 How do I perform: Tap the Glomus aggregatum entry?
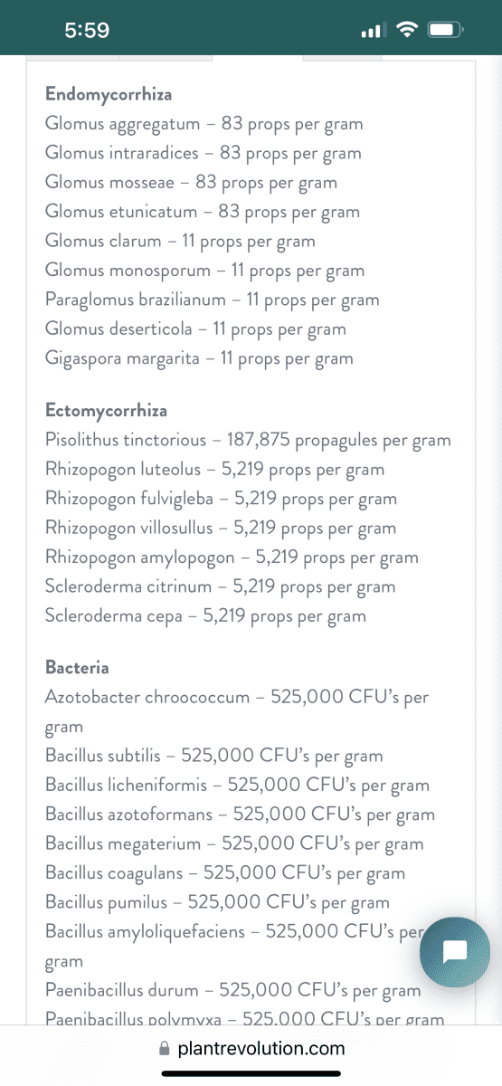click(204, 124)
